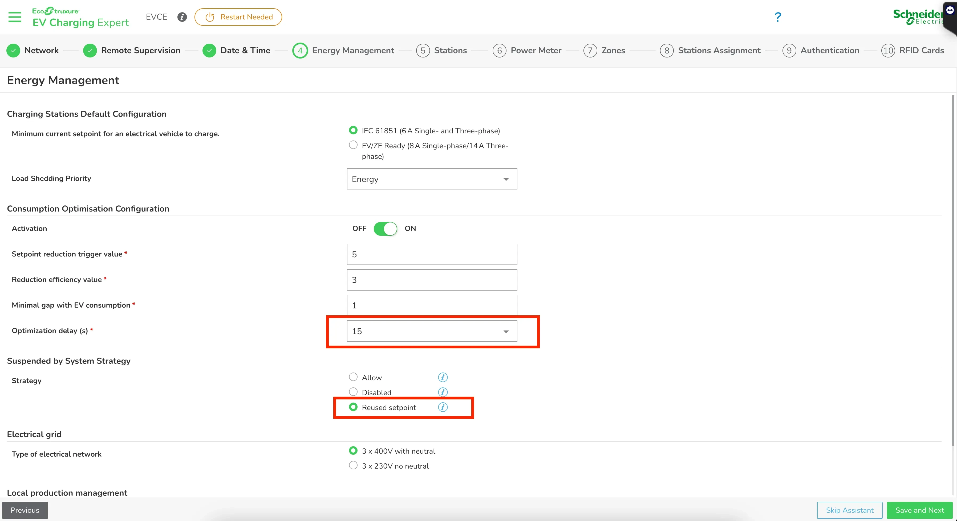957x521 pixels.
Task: Select IEC 61851 minimum current option
Action: pos(353,130)
